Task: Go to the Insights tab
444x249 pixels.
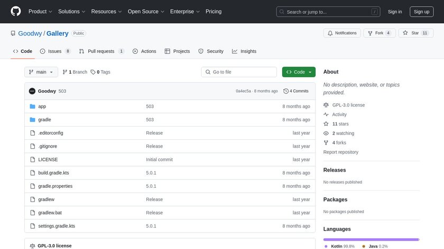Action: click(244, 51)
